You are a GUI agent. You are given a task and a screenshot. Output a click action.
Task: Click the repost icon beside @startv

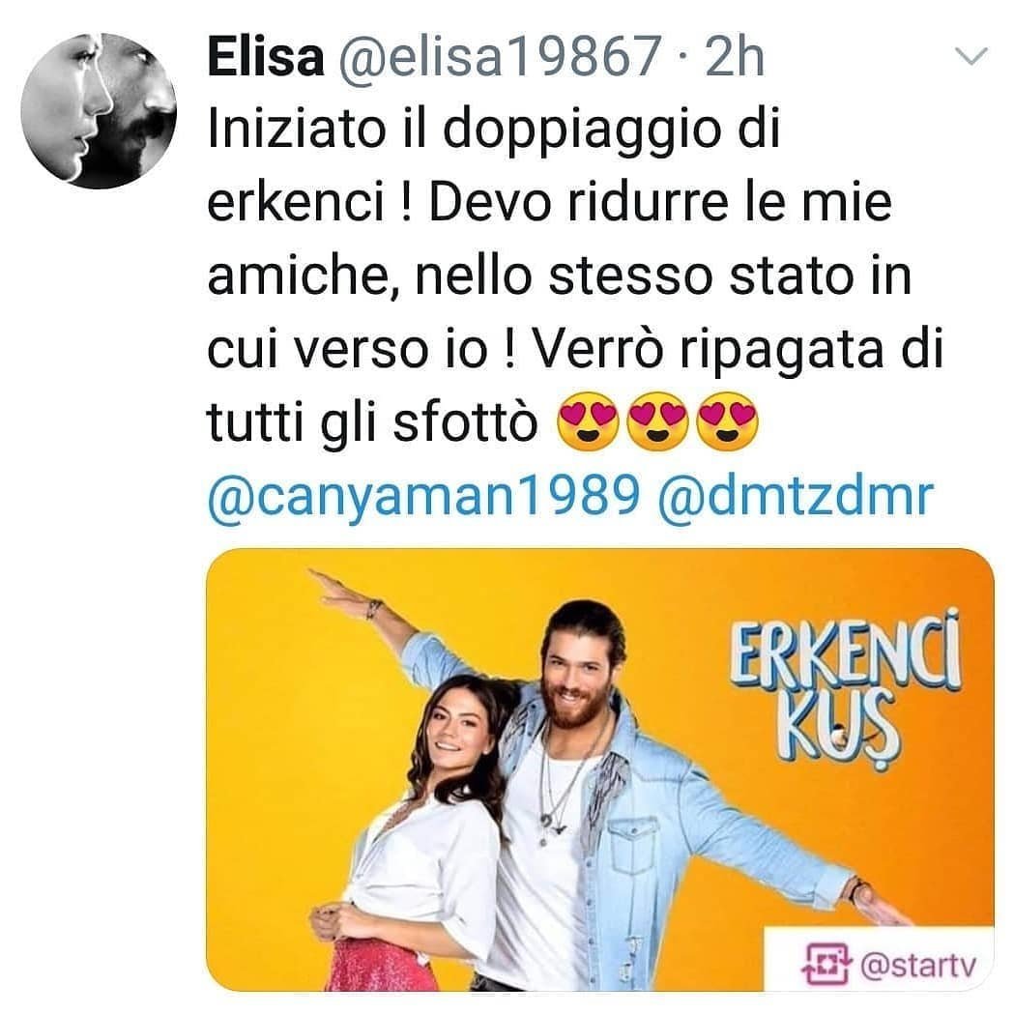[x=826, y=964]
